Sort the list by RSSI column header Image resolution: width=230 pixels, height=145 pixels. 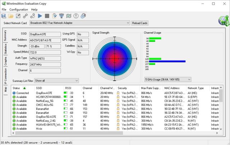pyautogui.click(x=68, y=88)
